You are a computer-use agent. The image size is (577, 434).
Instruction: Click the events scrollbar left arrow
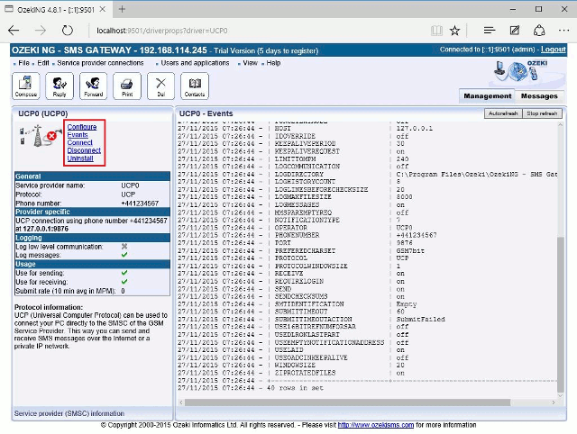181,402
